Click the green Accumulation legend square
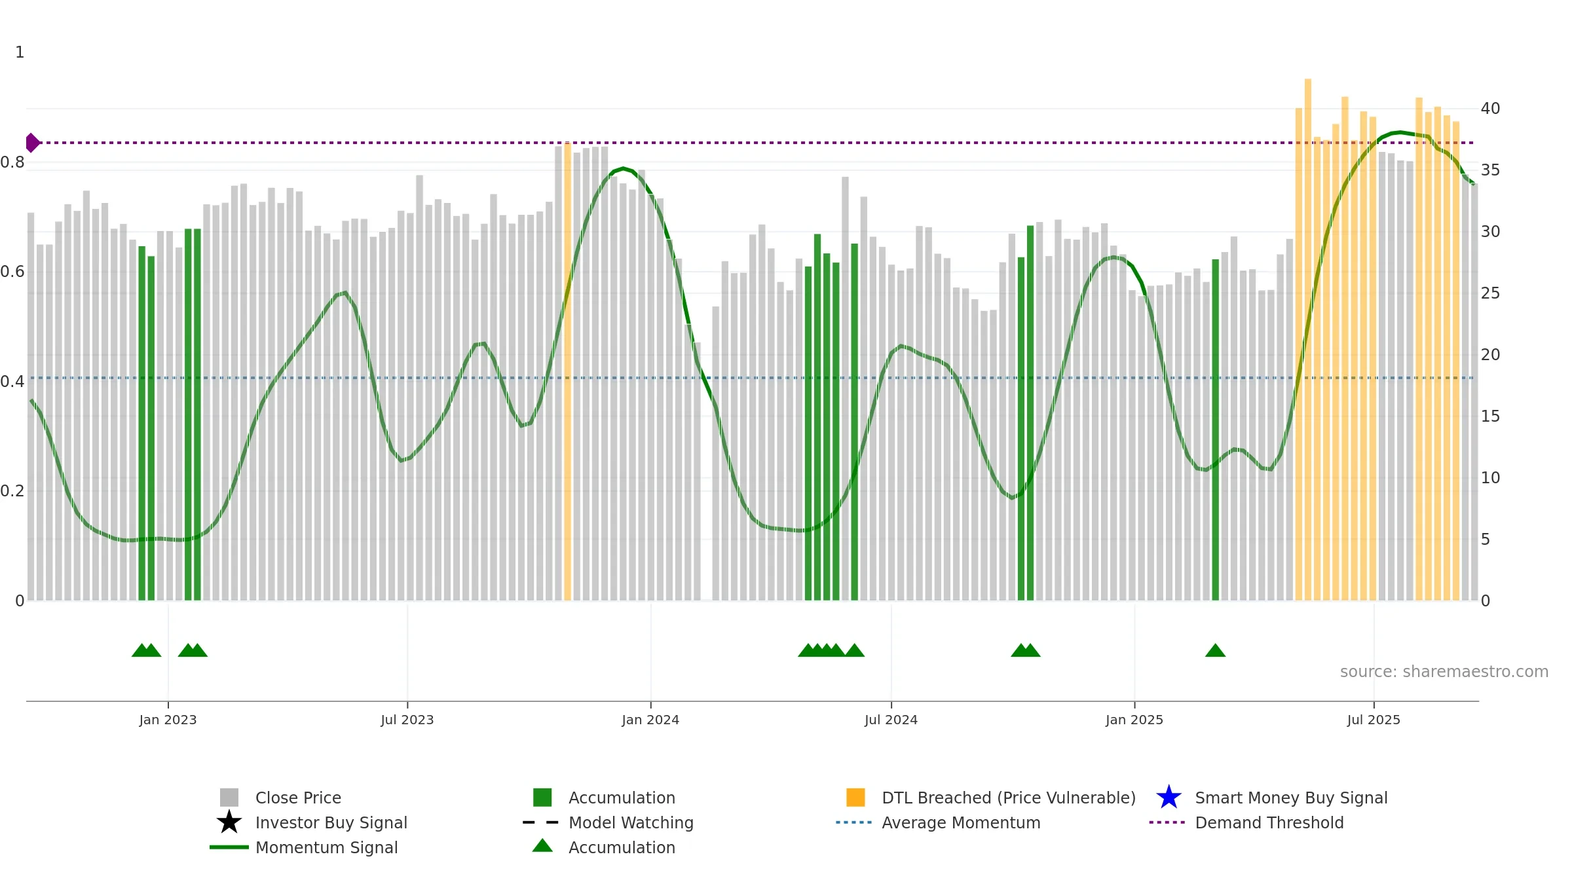Screen dimensions: 1572x884 pyautogui.click(x=542, y=798)
